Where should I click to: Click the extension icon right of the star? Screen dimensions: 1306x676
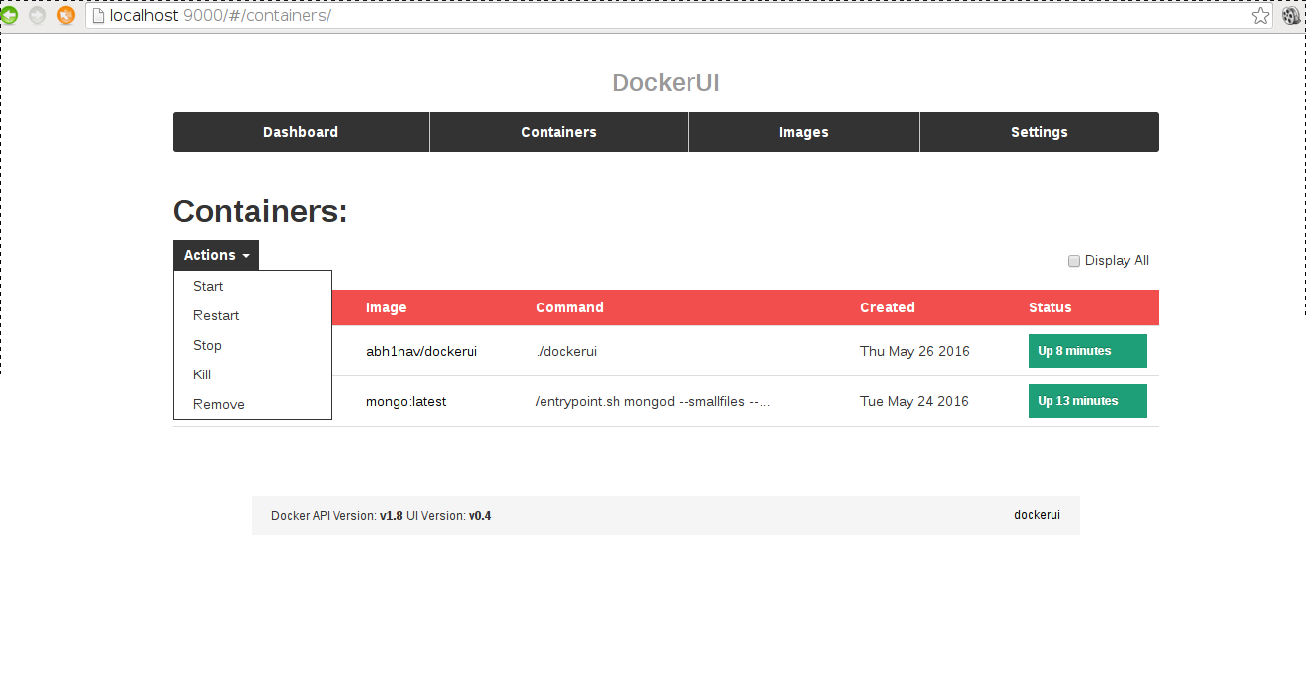click(x=1291, y=15)
